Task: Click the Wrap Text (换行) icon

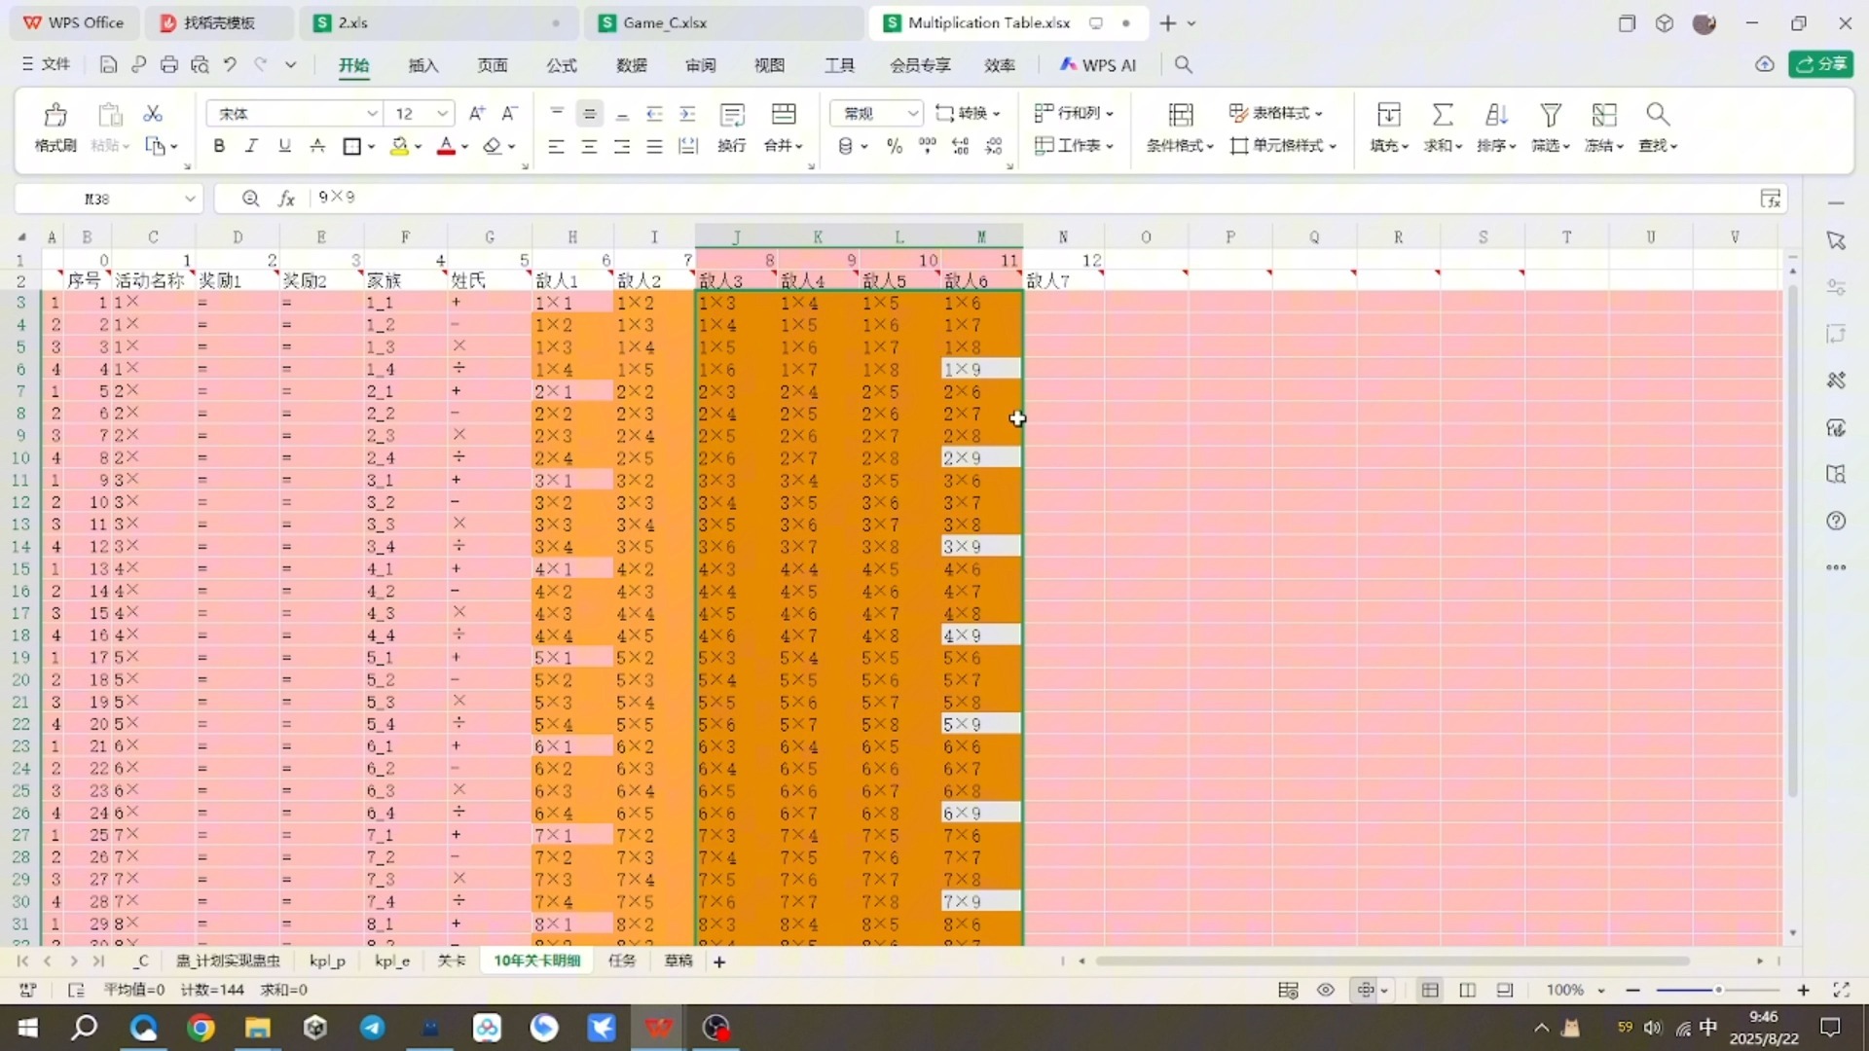Action: click(x=732, y=115)
